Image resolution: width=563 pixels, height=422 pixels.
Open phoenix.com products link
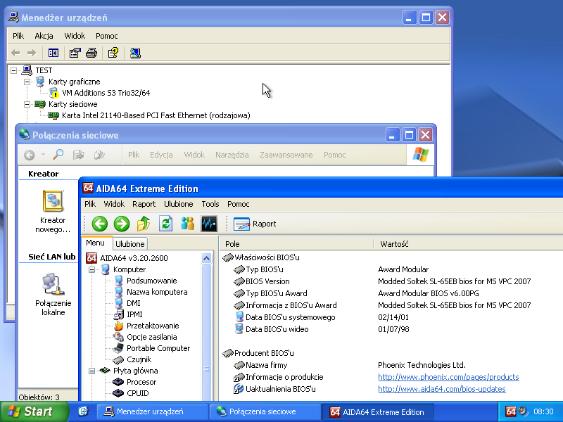[448, 377]
